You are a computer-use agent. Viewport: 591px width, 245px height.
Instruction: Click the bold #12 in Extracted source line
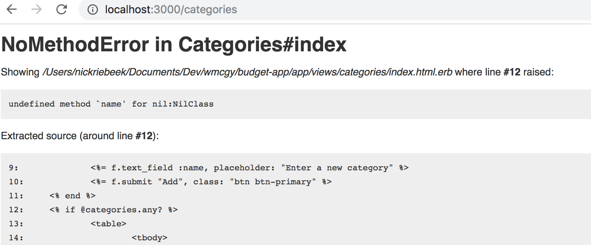coord(144,136)
